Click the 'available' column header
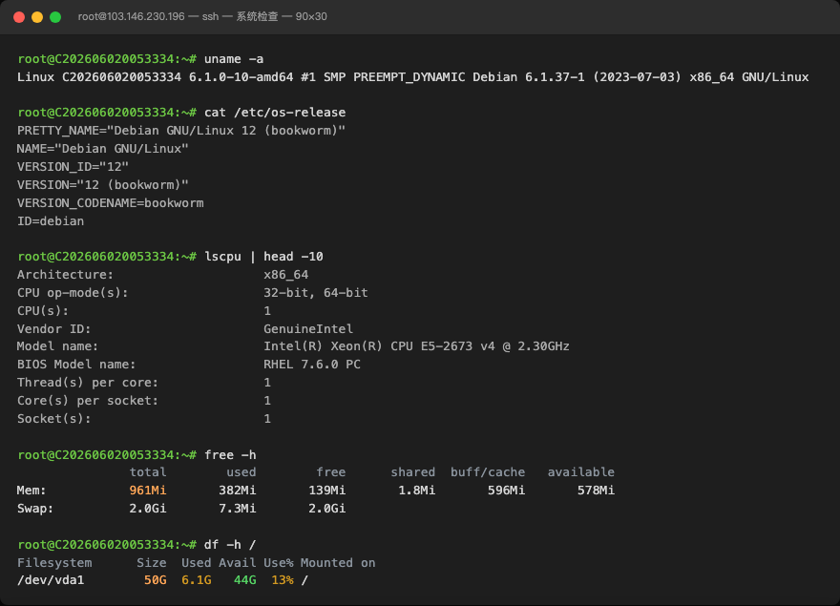 580,472
